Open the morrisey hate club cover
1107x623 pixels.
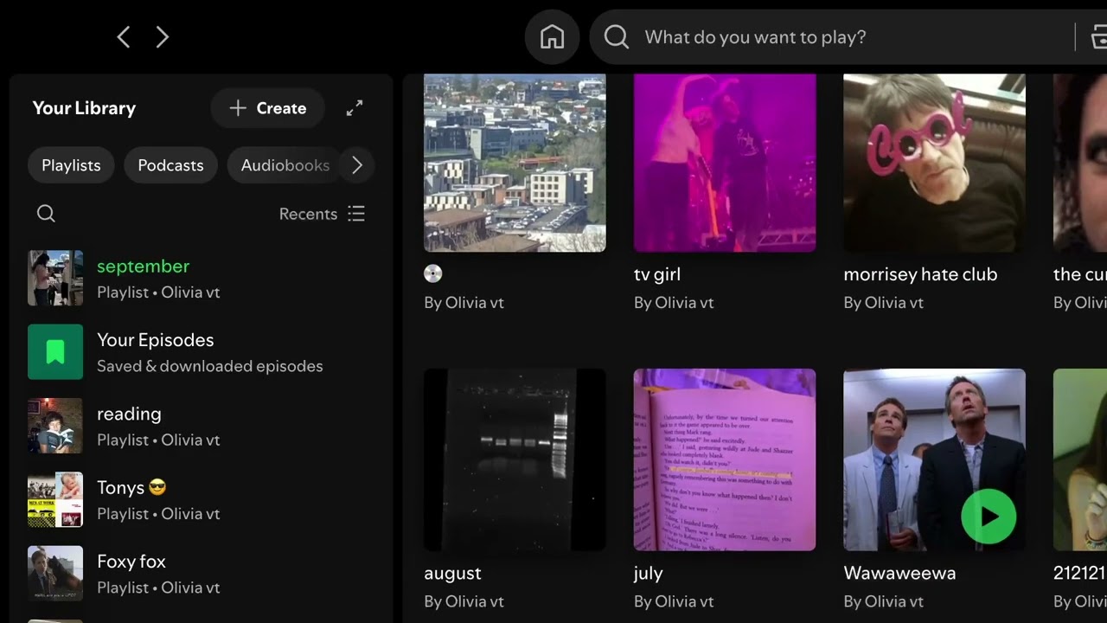(x=934, y=163)
